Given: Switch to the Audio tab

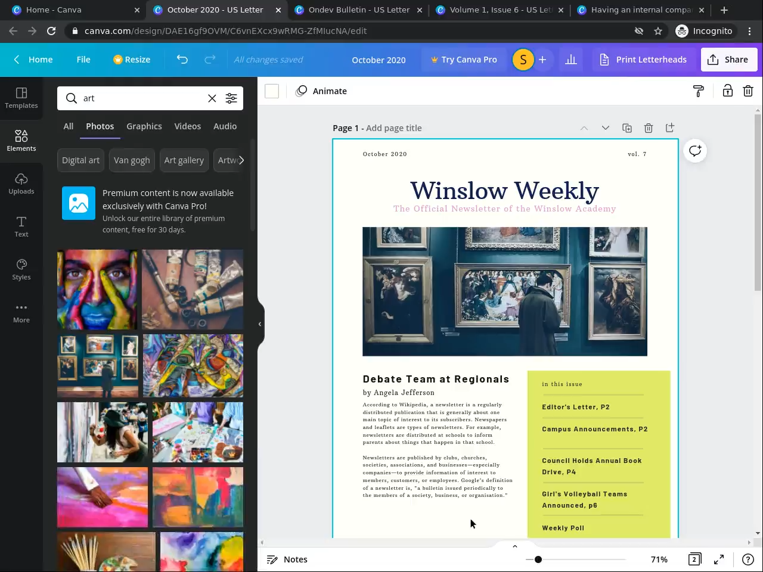Looking at the screenshot, I should (225, 126).
